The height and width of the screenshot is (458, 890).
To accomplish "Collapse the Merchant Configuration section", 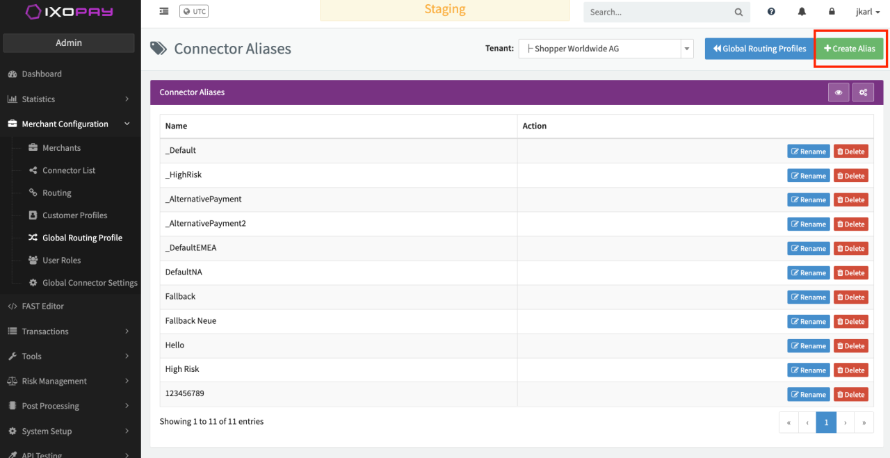I will click(69, 124).
